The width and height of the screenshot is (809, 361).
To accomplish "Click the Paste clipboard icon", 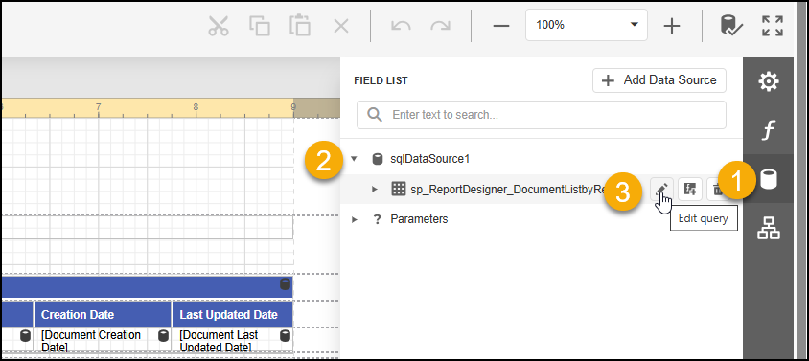I will [300, 25].
